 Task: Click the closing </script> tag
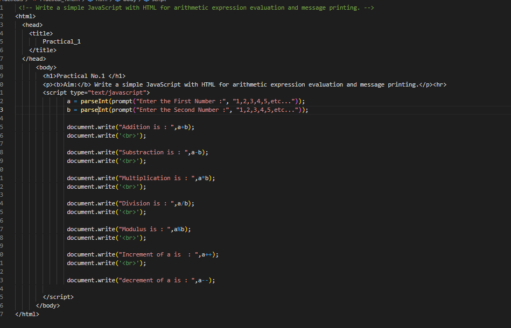(x=58, y=297)
